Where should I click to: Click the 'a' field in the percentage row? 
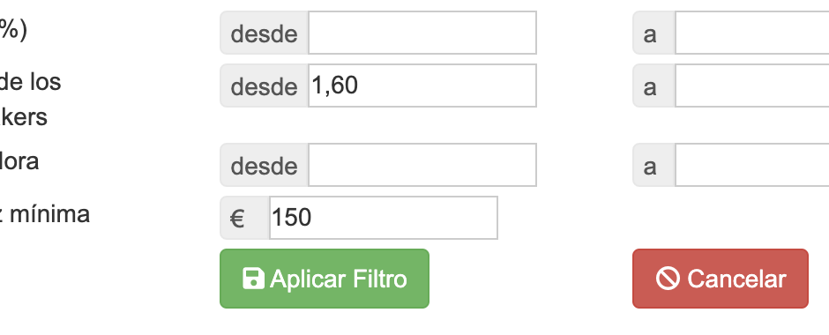(752, 33)
